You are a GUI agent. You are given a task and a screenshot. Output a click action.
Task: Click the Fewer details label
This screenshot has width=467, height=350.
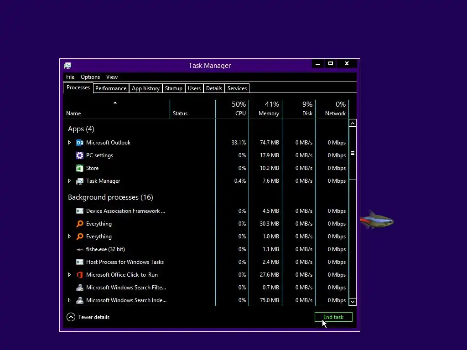[x=94, y=317]
